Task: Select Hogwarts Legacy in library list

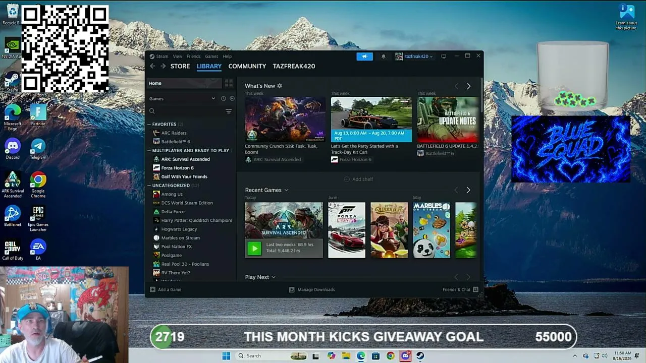Action: point(179,229)
